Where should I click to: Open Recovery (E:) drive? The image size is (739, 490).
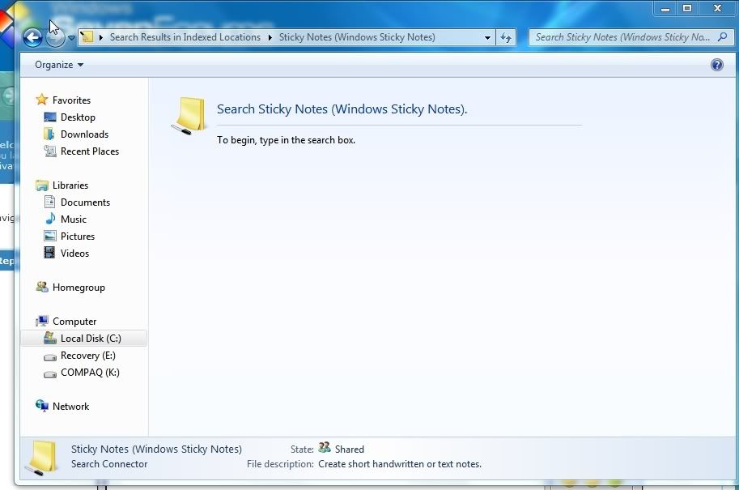pyautogui.click(x=88, y=355)
